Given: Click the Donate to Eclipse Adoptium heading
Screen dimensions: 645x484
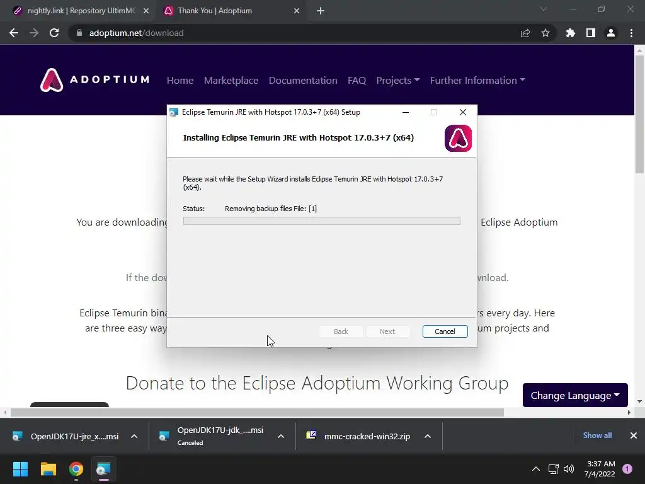Looking at the screenshot, I should [x=317, y=383].
